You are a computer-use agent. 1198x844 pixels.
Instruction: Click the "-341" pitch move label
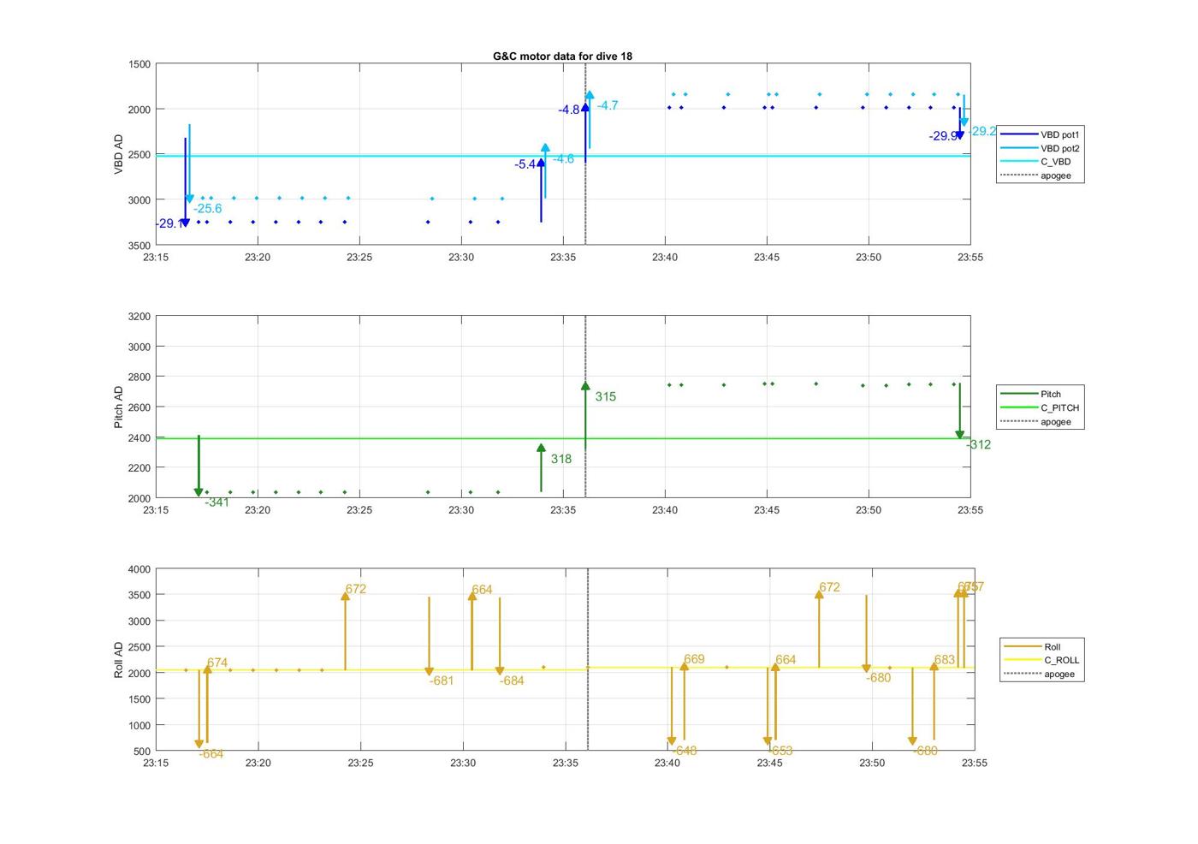point(216,502)
